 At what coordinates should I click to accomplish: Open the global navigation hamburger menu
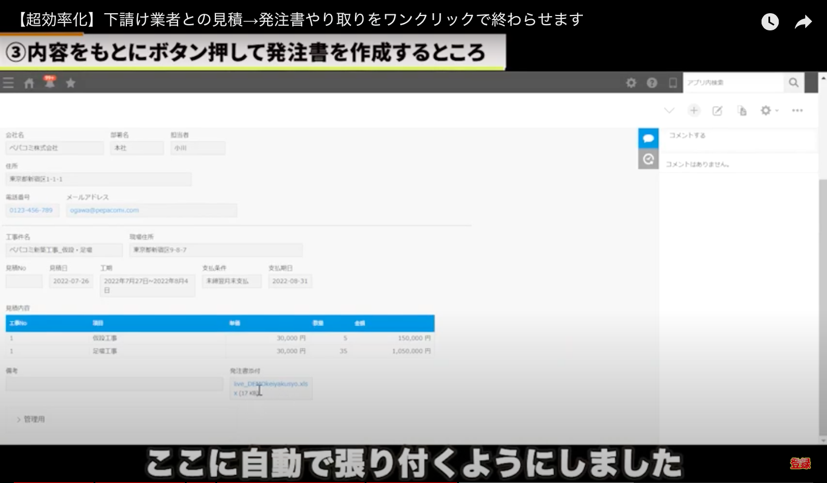(x=9, y=83)
